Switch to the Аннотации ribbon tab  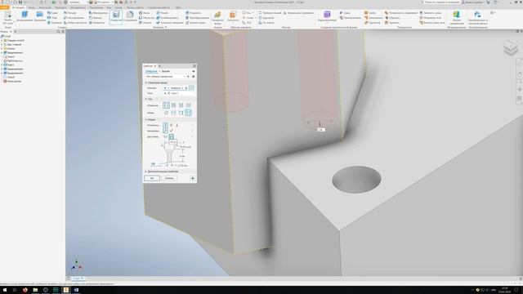pyautogui.click(x=45, y=7)
